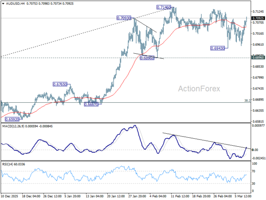Click the 0.71245 price axis value
Screen dimensions: 266x200
pyautogui.click(x=258, y=12)
